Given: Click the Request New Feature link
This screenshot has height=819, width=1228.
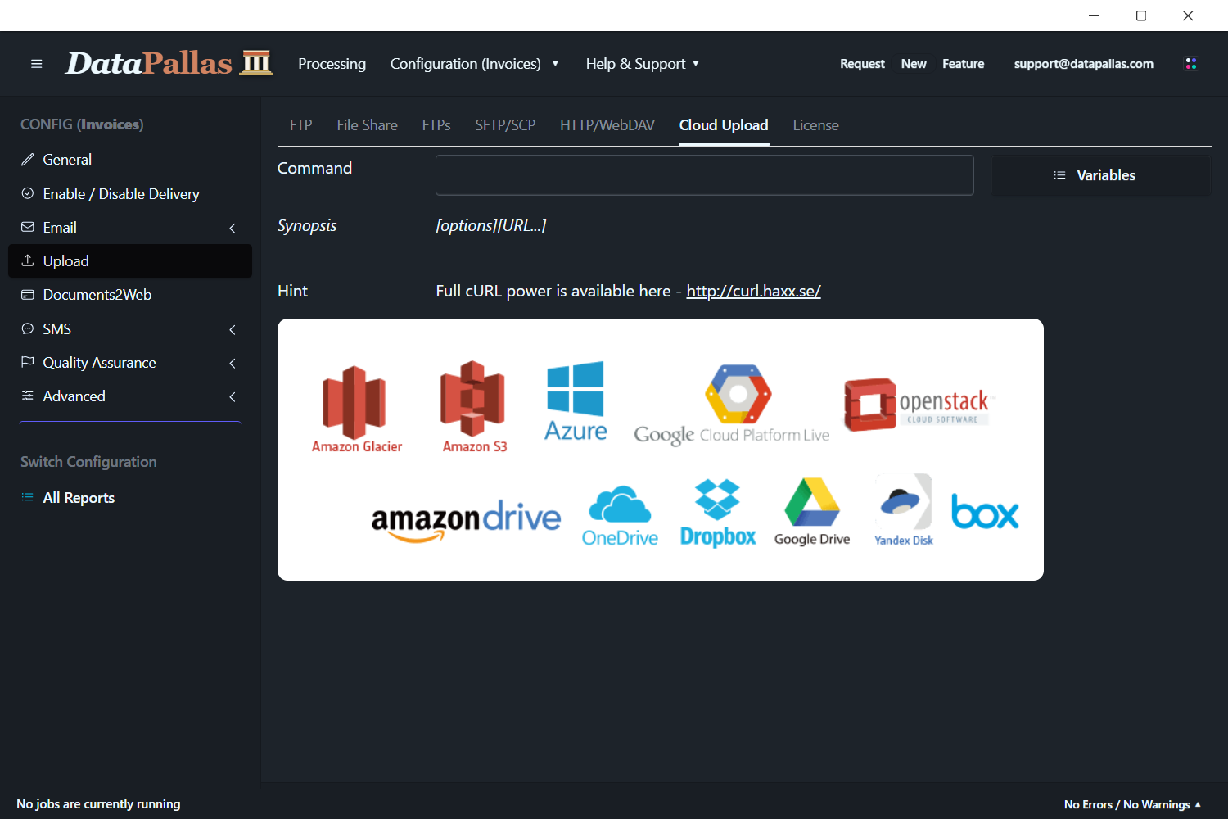Looking at the screenshot, I should (912, 64).
